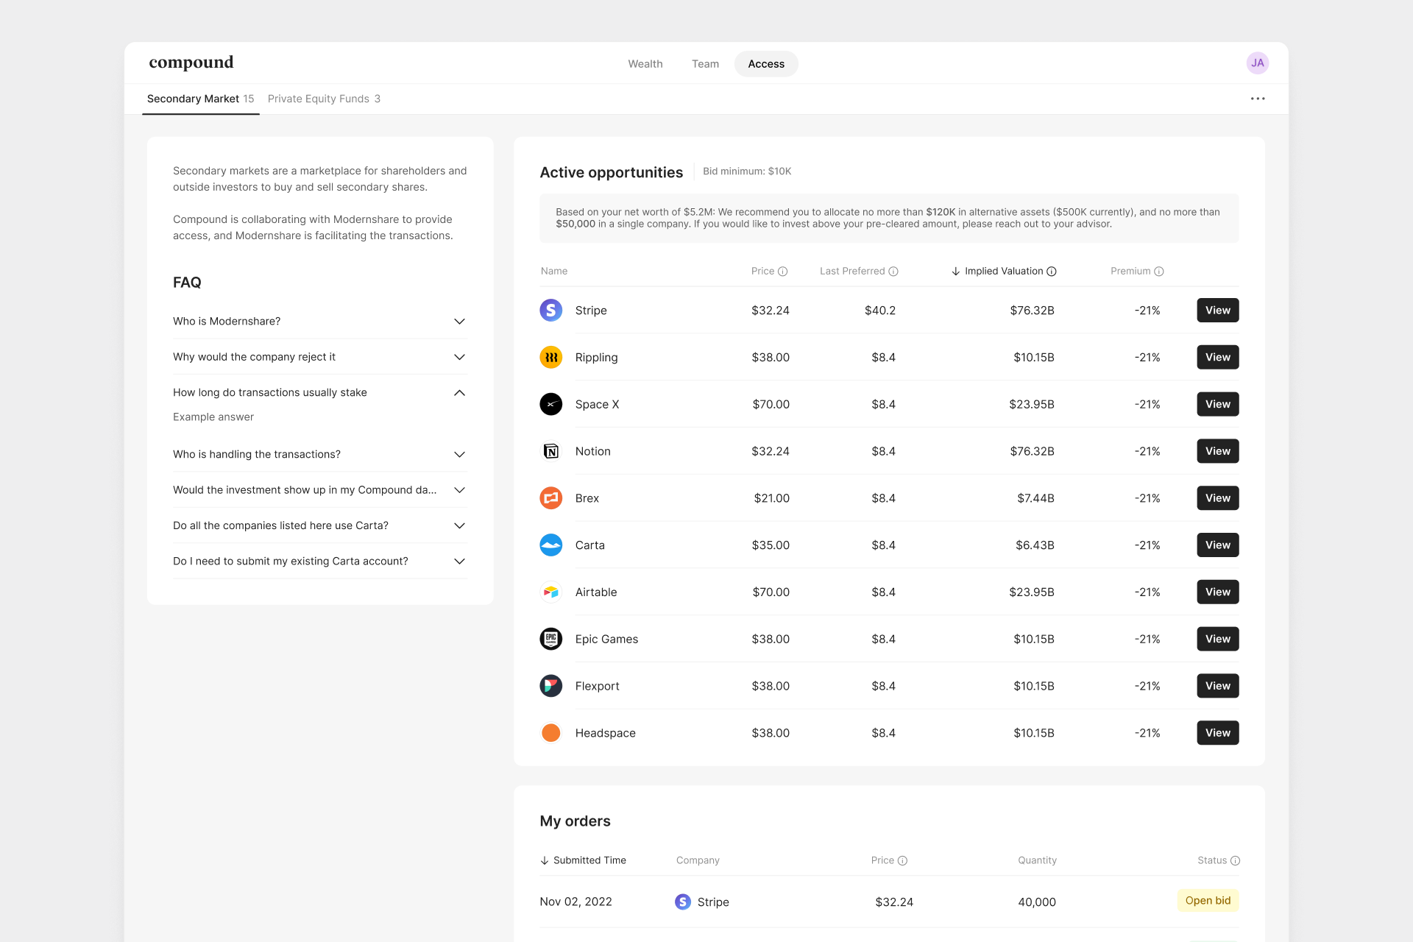Image resolution: width=1413 pixels, height=942 pixels.
Task: Sort orders by Quantity column header
Action: (1037, 860)
